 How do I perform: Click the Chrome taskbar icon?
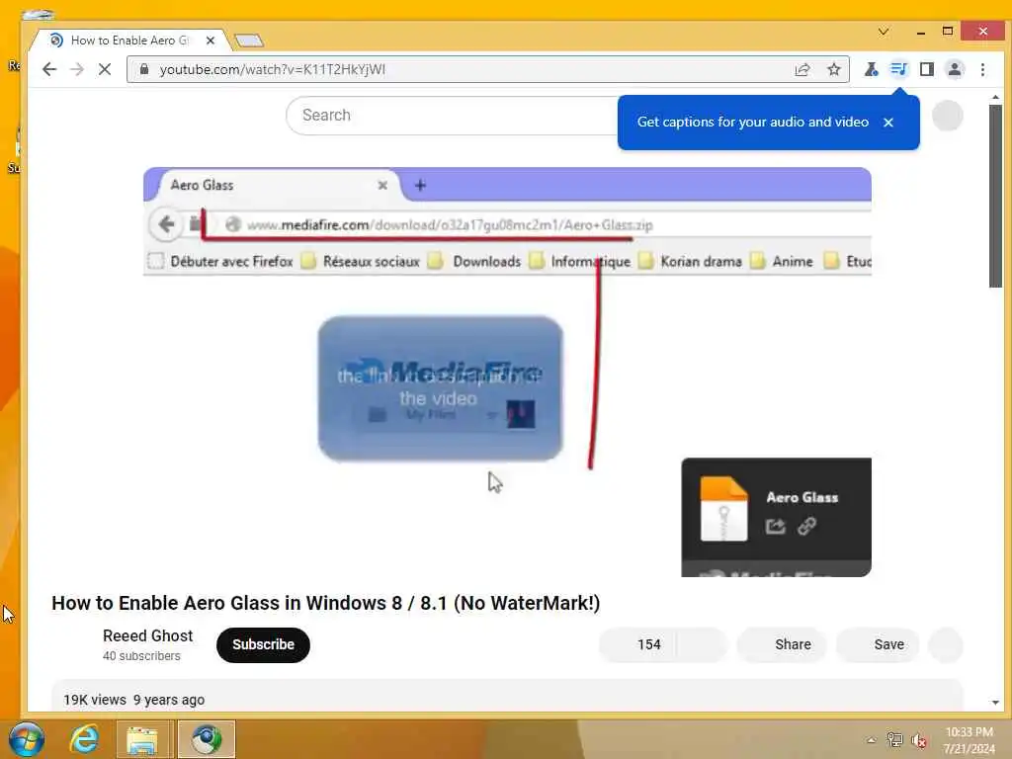(207, 739)
